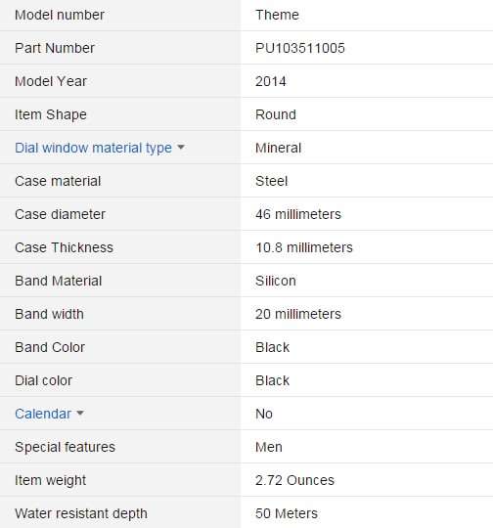Image resolution: width=493 pixels, height=528 pixels.
Task: Click the Item Shape value Round
Action: coord(276,114)
